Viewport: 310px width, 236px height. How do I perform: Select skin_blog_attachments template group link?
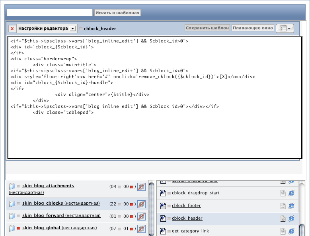[x=48, y=186]
